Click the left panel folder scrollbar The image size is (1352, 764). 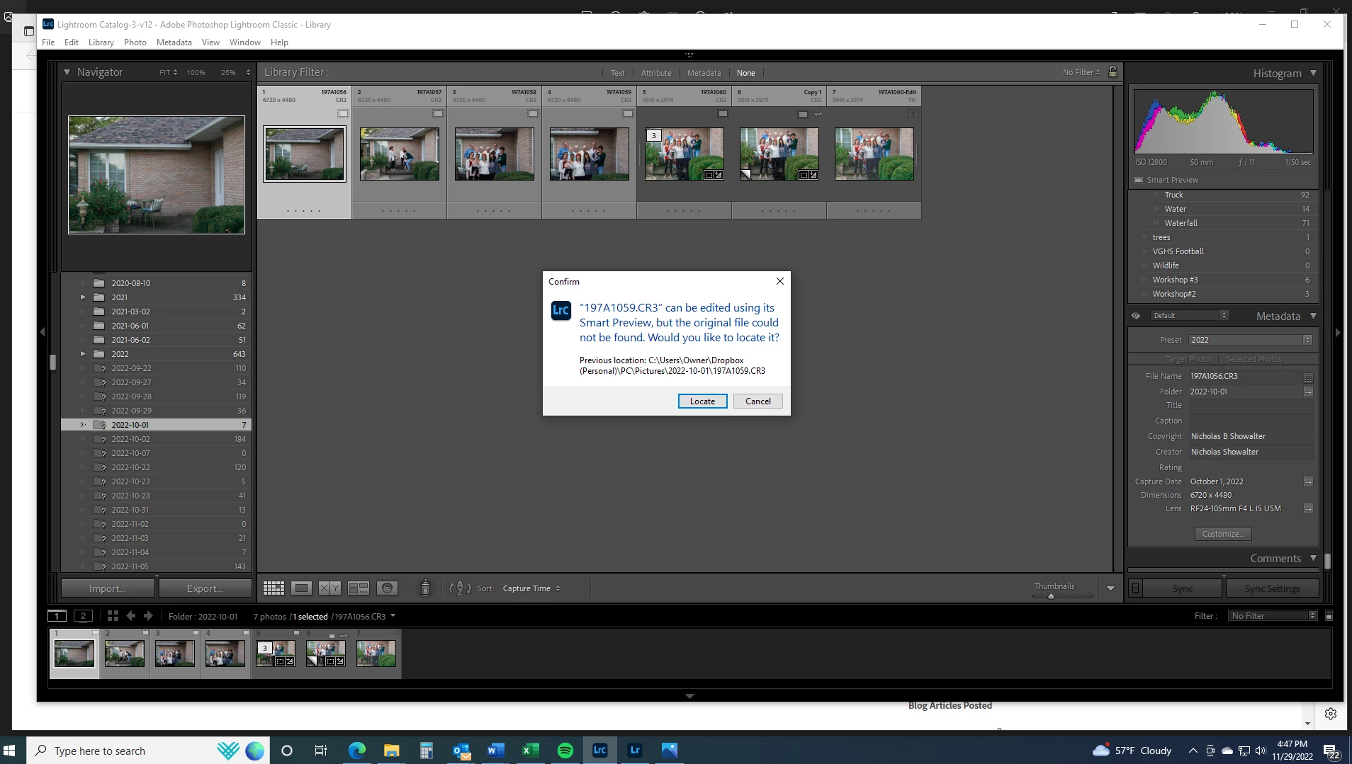pyautogui.click(x=52, y=363)
